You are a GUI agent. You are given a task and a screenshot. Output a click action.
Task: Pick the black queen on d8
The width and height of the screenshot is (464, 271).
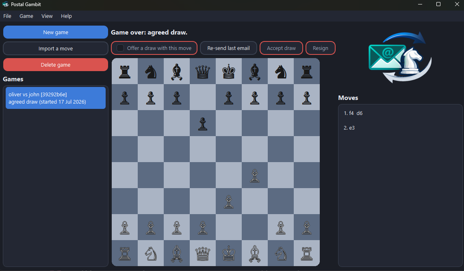click(203, 72)
